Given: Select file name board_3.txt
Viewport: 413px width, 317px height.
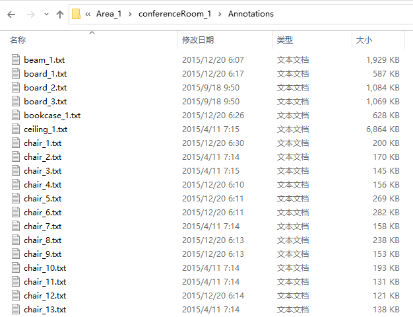Looking at the screenshot, I should click(x=46, y=102).
